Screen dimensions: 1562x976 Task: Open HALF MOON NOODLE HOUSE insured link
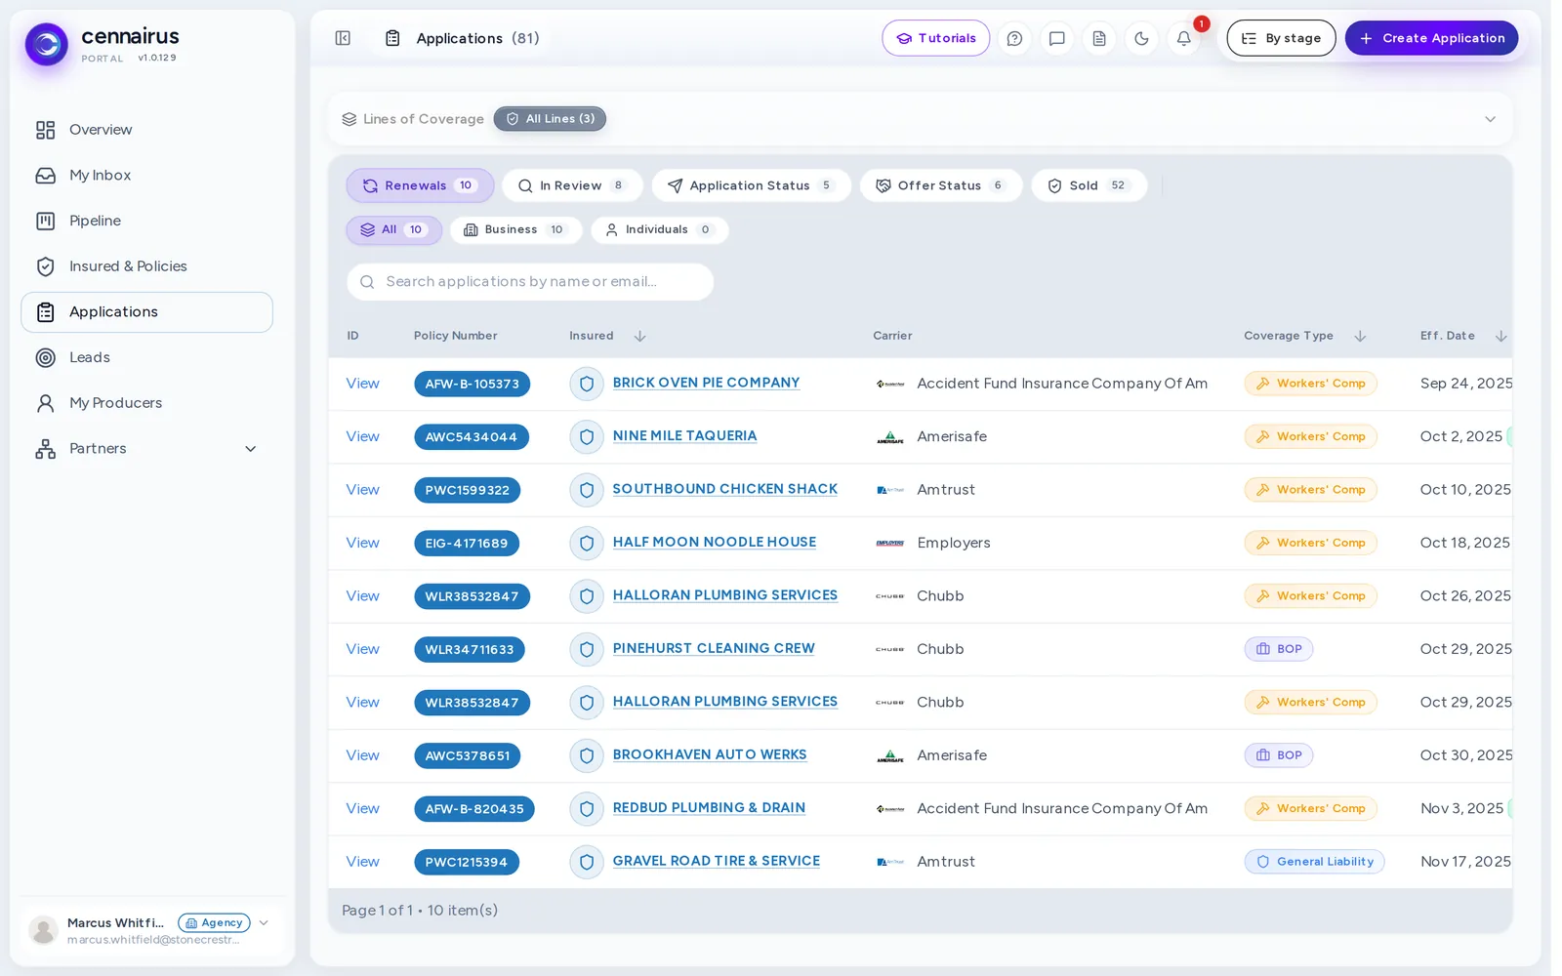pyautogui.click(x=714, y=542)
